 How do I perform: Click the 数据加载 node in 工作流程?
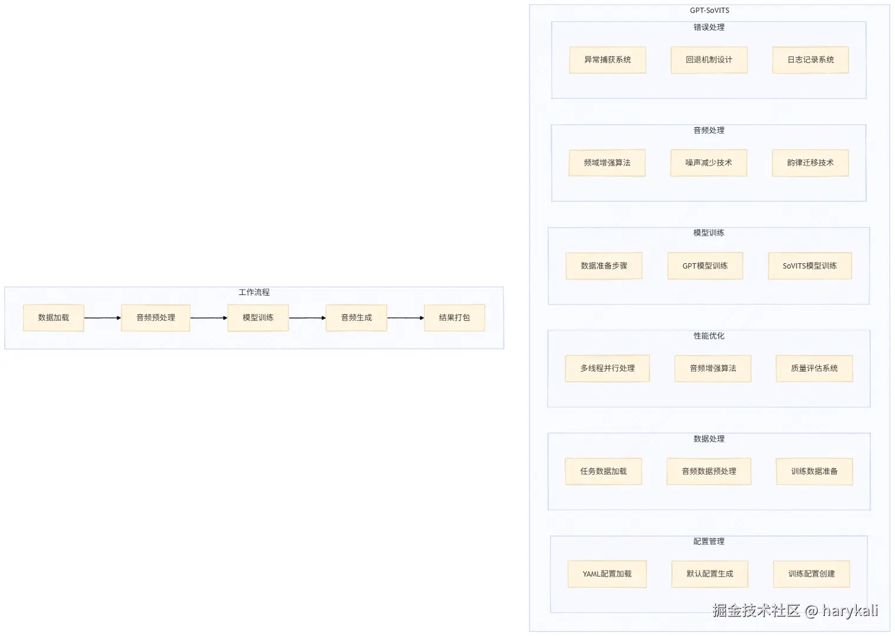(x=54, y=318)
